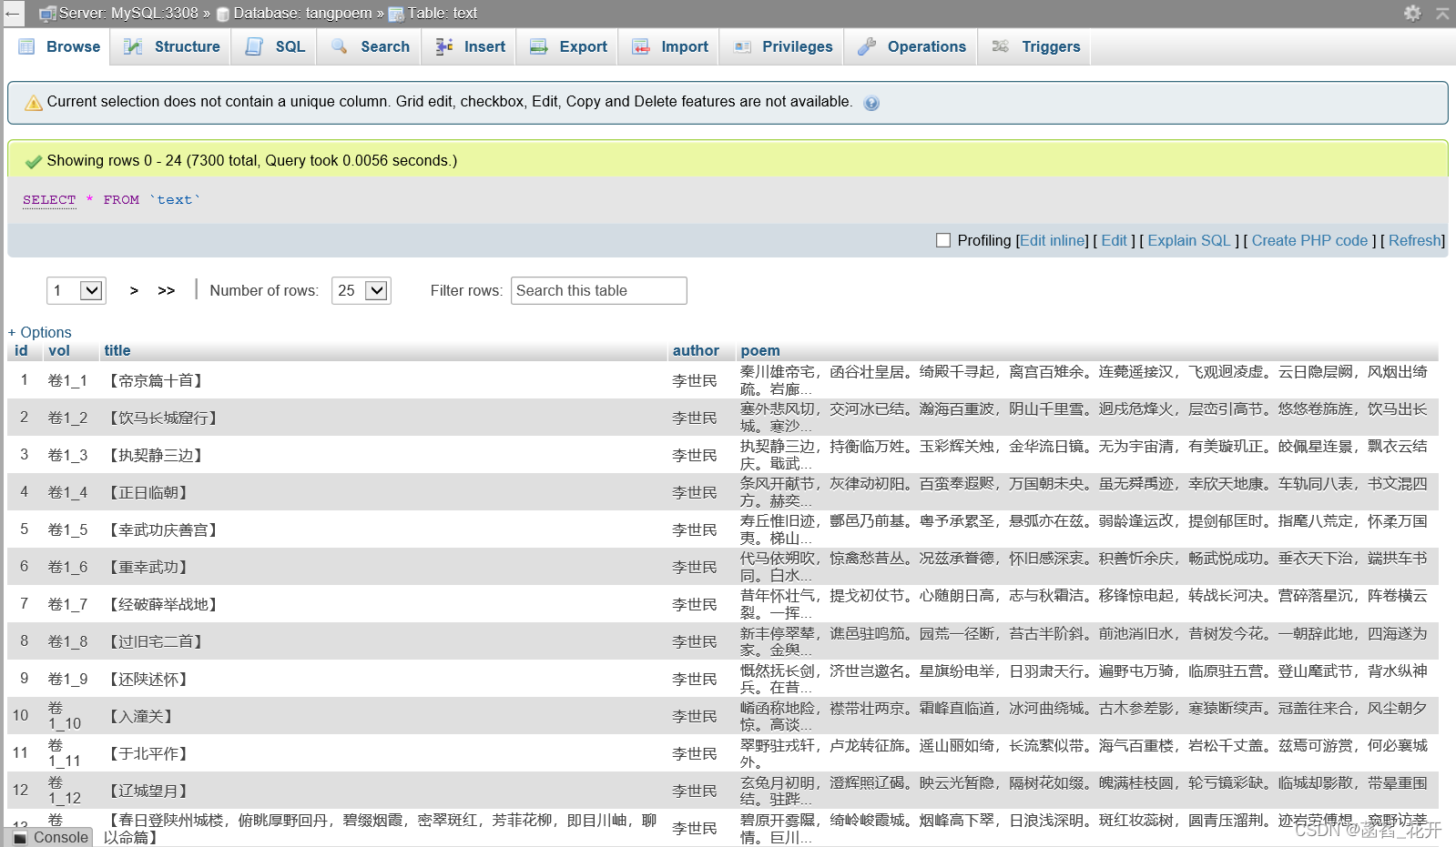Viewport: 1456px width, 847px height.
Task: Open the page number dropdown
Action: point(76,290)
